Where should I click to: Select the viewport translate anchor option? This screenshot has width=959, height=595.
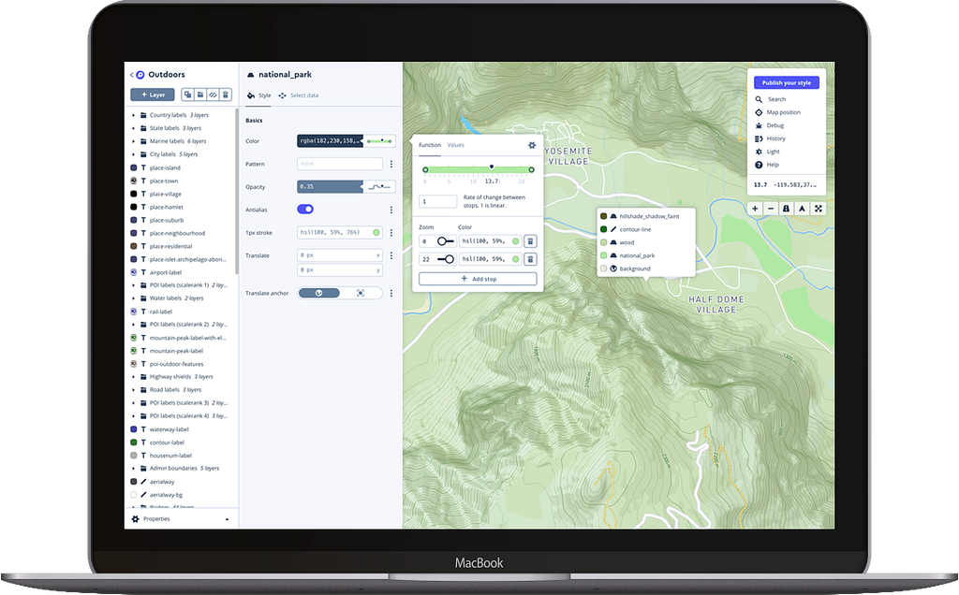point(361,293)
